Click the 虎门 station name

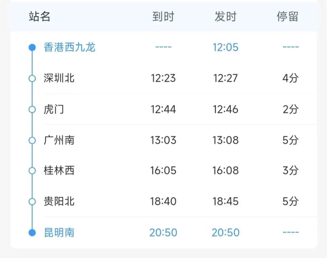54,109
